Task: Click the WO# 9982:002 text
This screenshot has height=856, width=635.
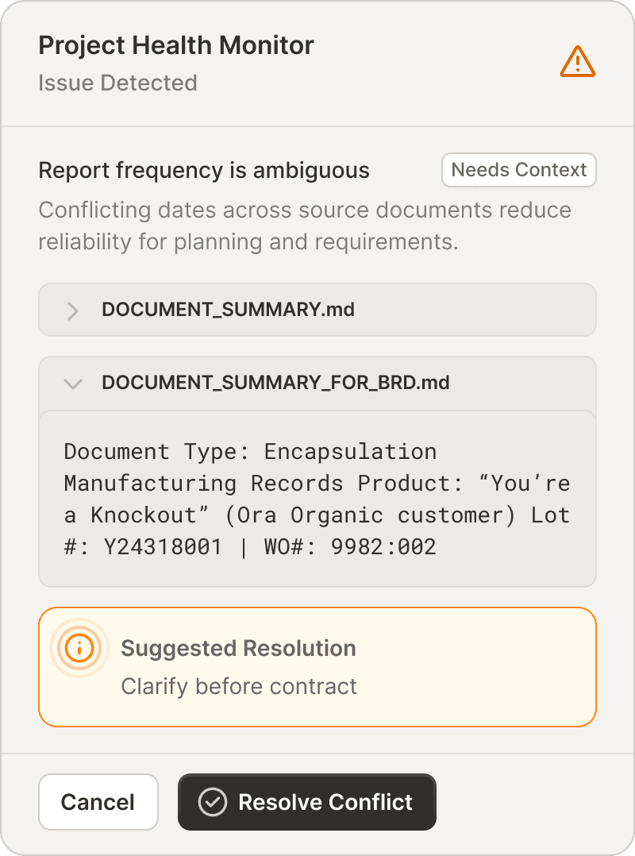Action: tap(350, 547)
